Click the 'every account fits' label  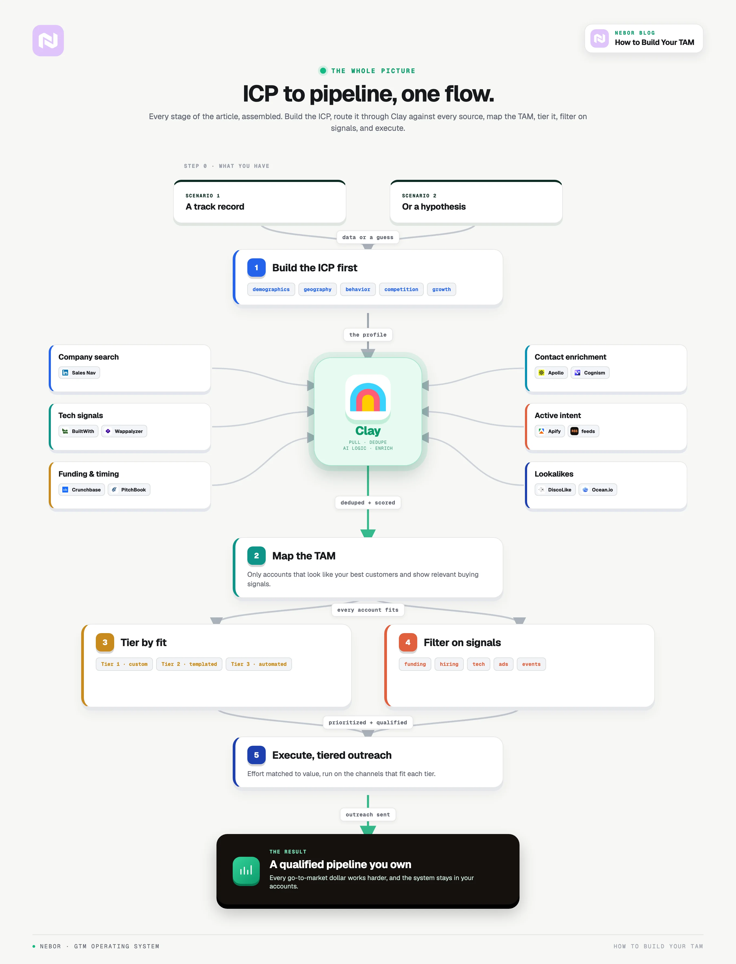368,610
